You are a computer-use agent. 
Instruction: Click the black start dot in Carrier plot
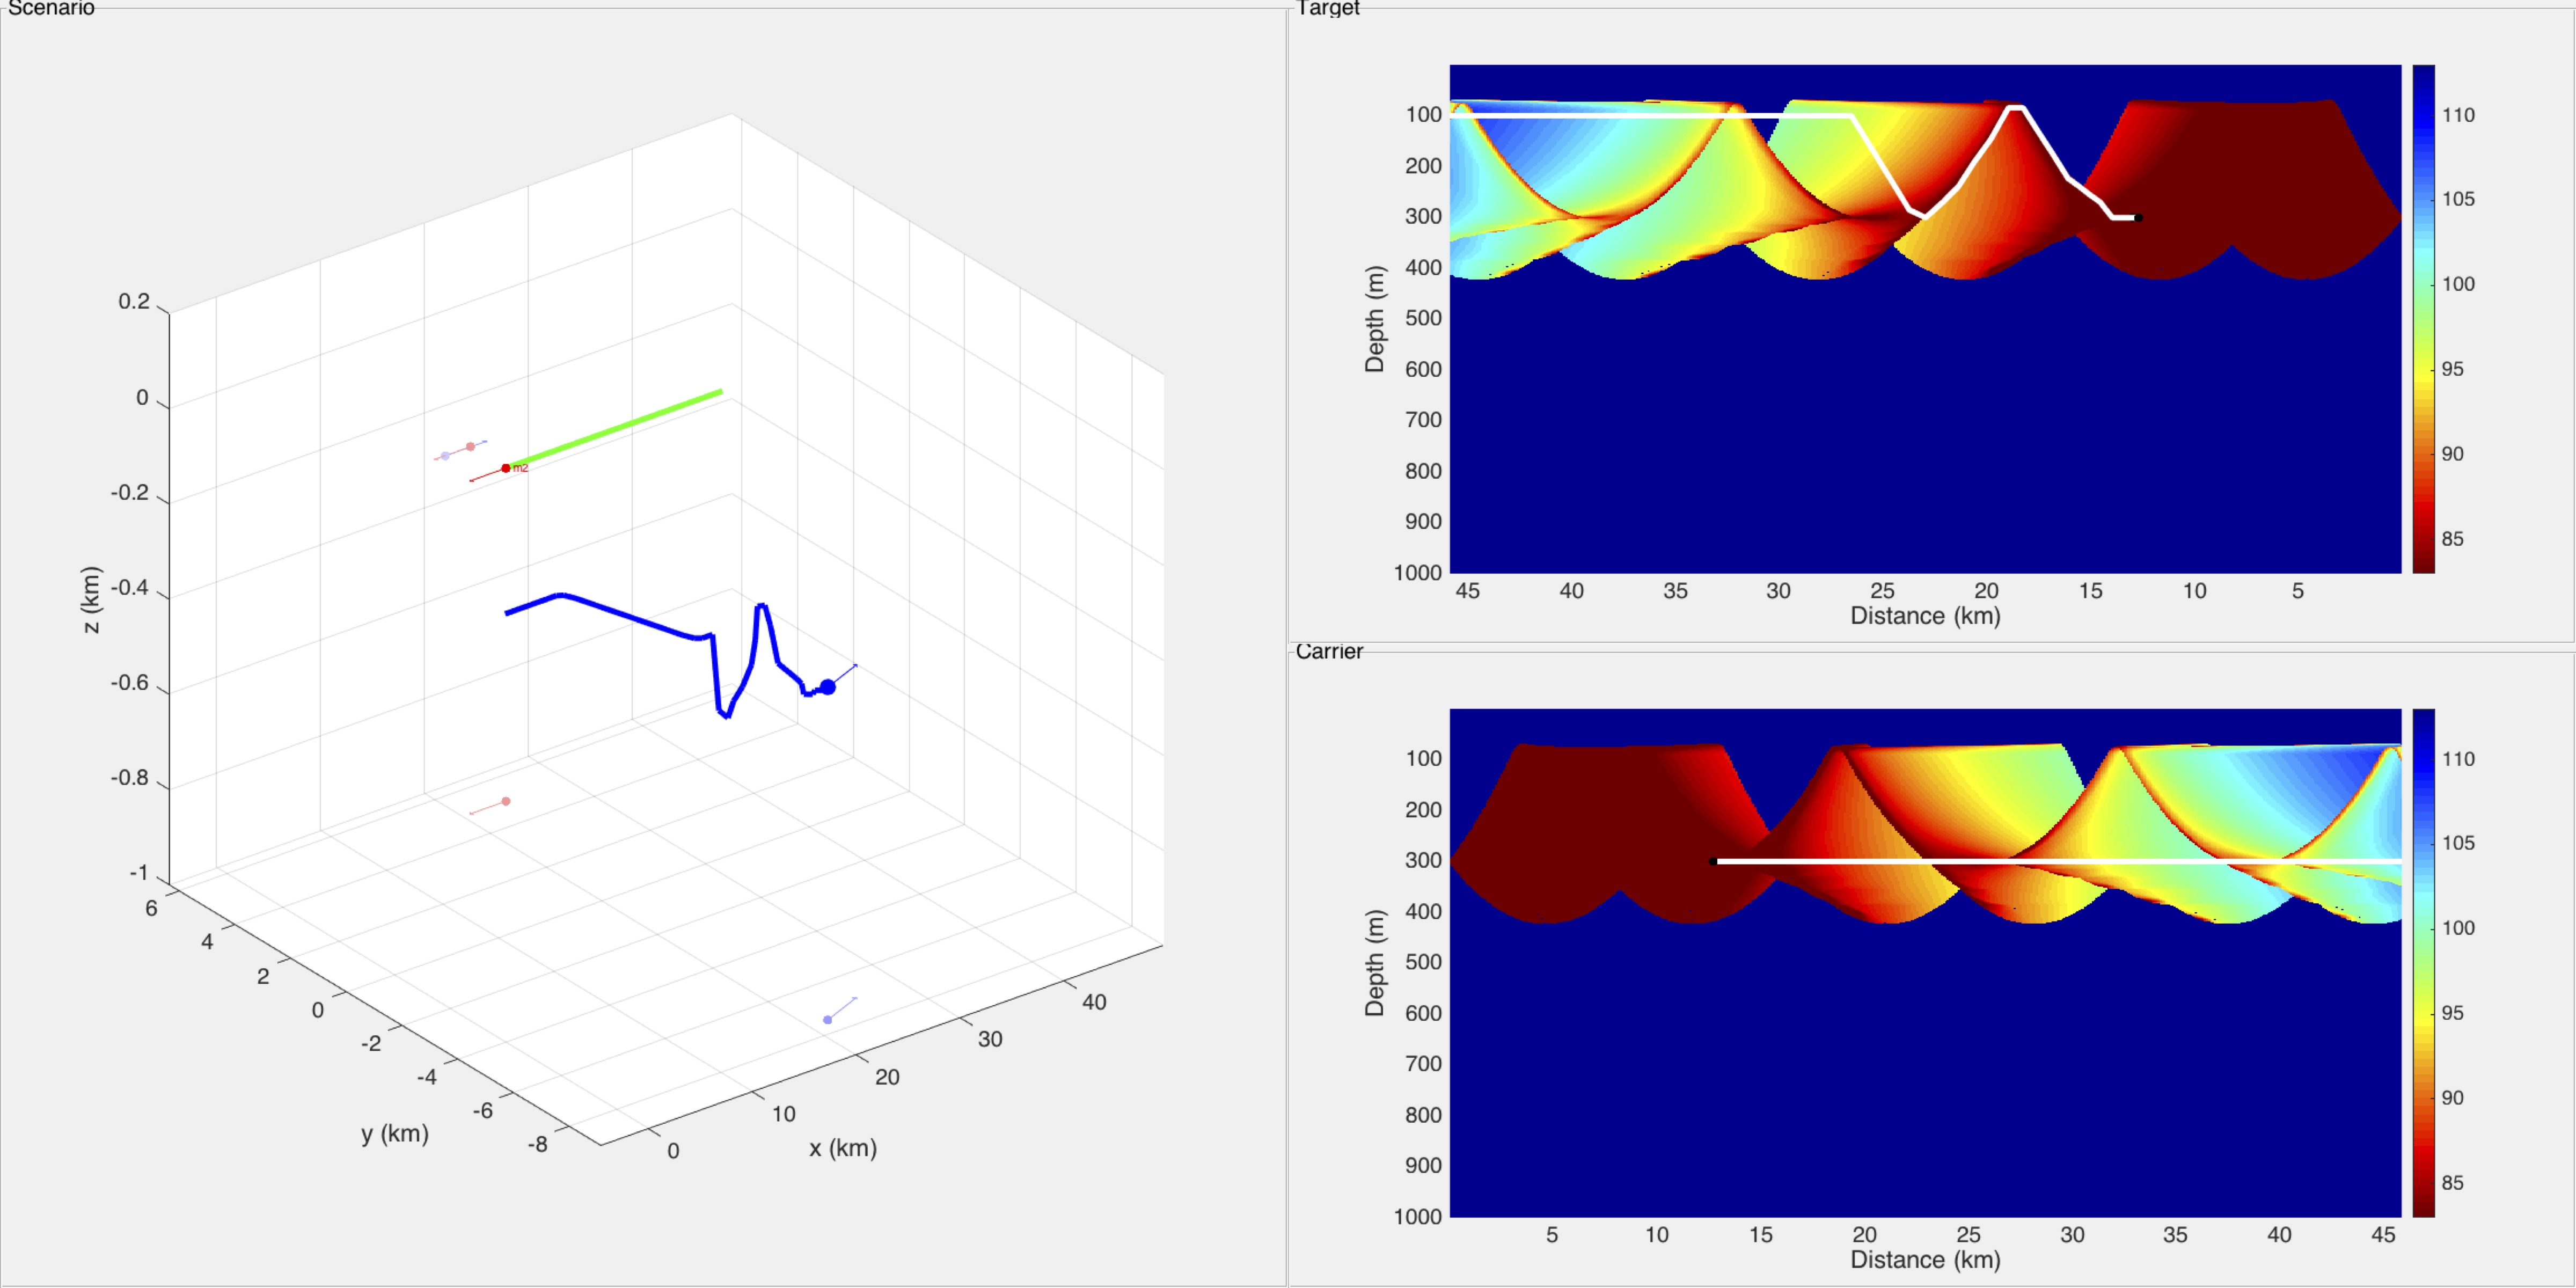pyautogui.click(x=1713, y=861)
